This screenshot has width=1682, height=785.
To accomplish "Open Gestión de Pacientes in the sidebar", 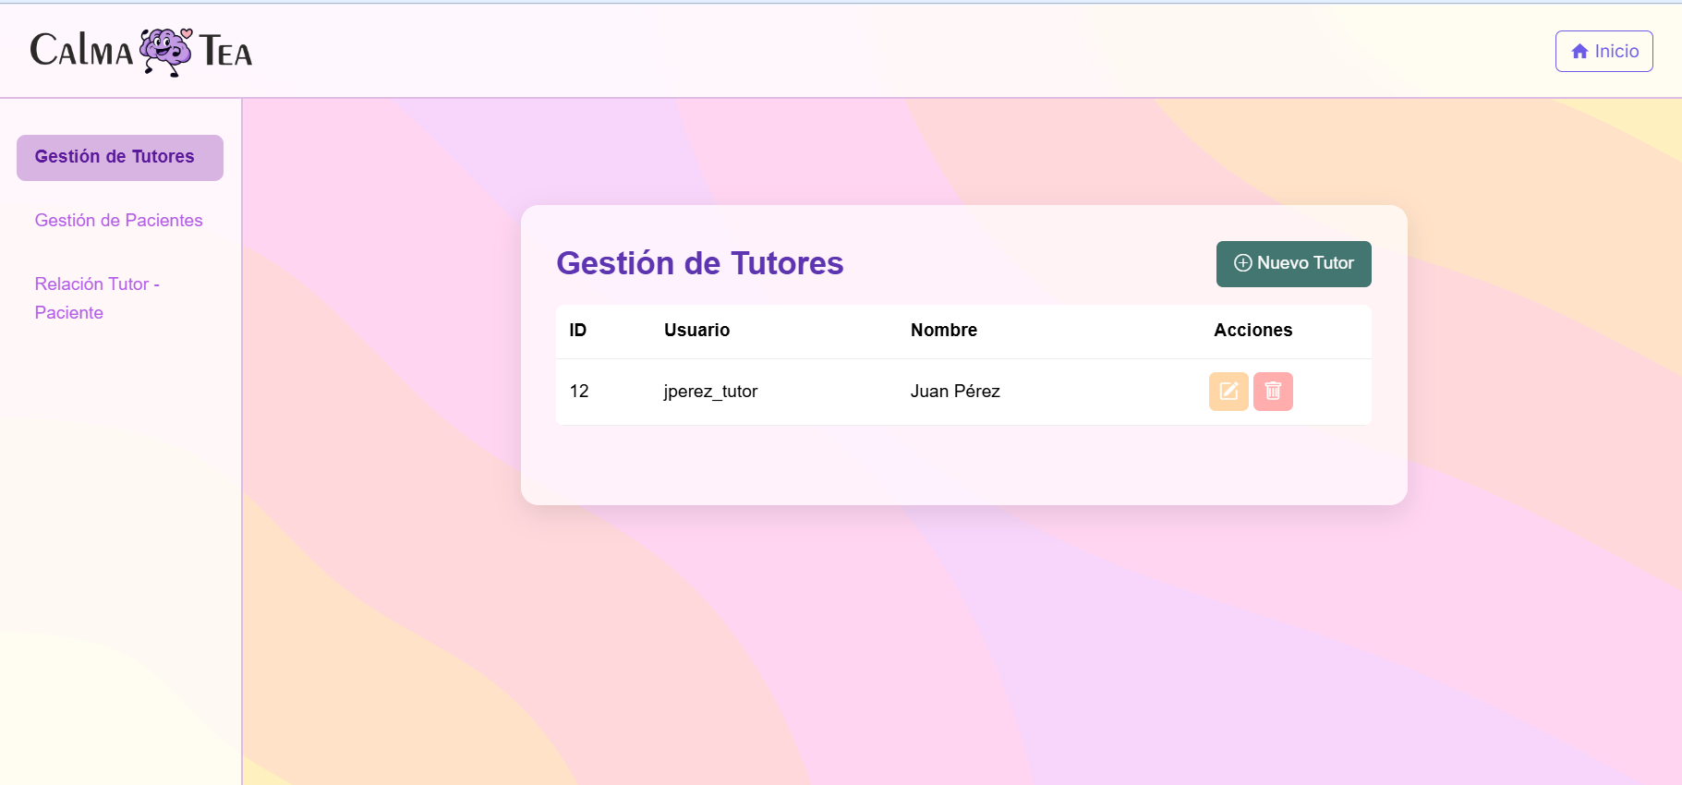I will [118, 221].
